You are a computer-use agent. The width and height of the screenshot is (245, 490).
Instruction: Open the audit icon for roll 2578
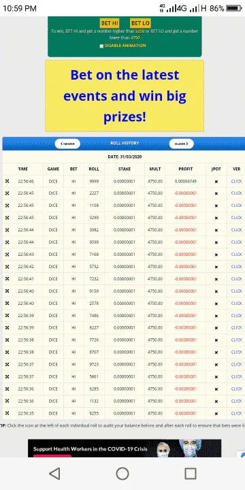pos(7,303)
